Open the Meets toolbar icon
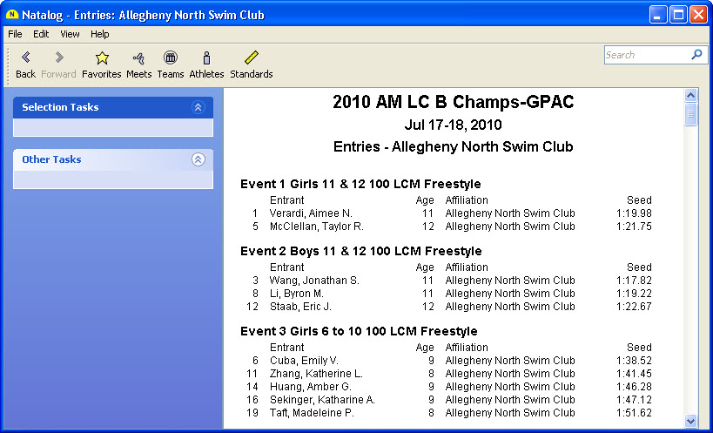Screen dimensions: 713x433 pyautogui.click(x=138, y=58)
